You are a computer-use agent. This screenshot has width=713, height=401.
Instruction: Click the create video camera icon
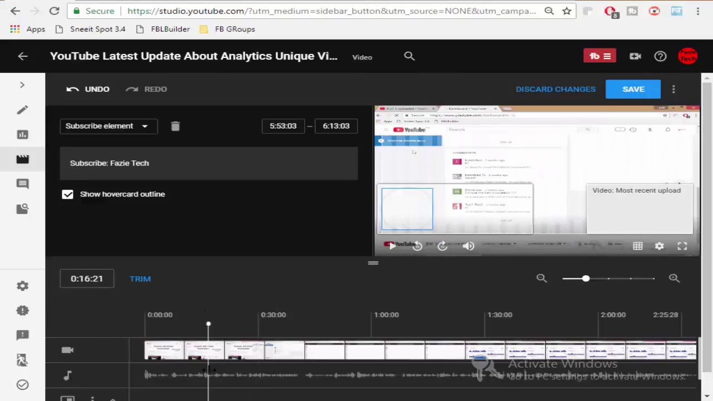[635, 56]
